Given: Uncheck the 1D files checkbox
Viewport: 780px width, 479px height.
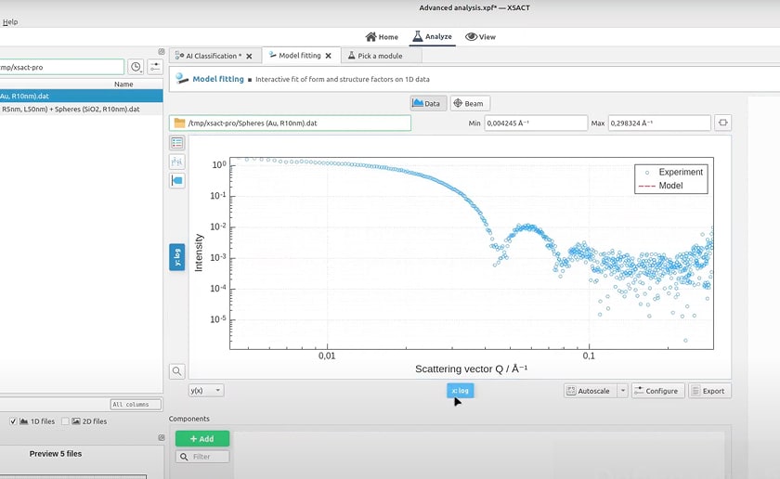Looking at the screenshot, I should [12, 421].
